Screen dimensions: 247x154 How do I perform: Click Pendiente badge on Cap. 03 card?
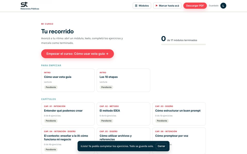(x=162, y=121)
